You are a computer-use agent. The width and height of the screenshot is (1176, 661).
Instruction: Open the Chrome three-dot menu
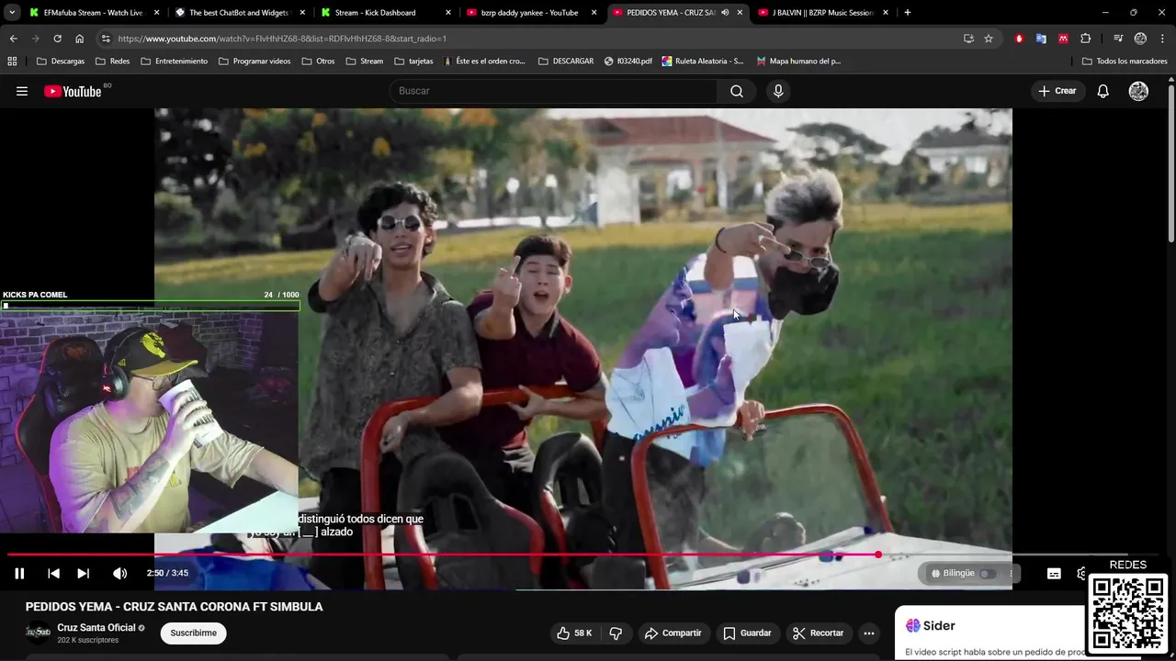click(1163, 39)
